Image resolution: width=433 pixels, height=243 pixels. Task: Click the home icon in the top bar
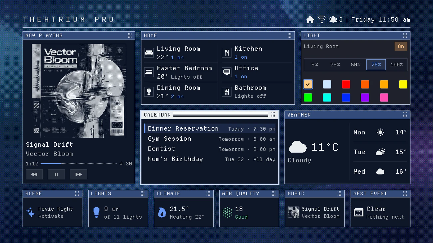point(310,20)
